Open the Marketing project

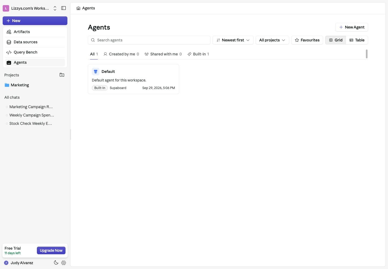[20, 85]
